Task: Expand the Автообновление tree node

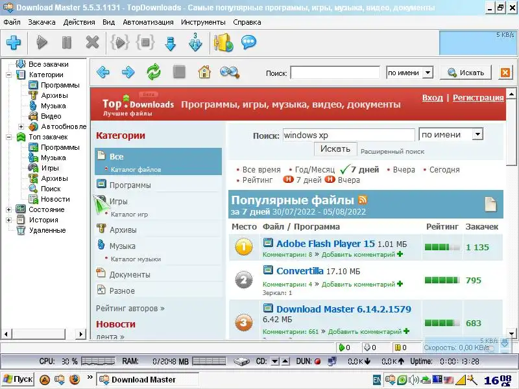Action: [21, 126]
